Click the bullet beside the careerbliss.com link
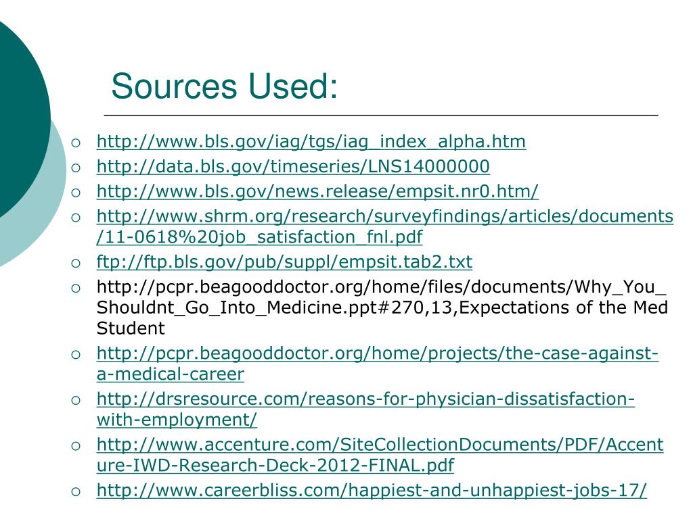Viewport: 693px width, 519px height. pos(76,491)
